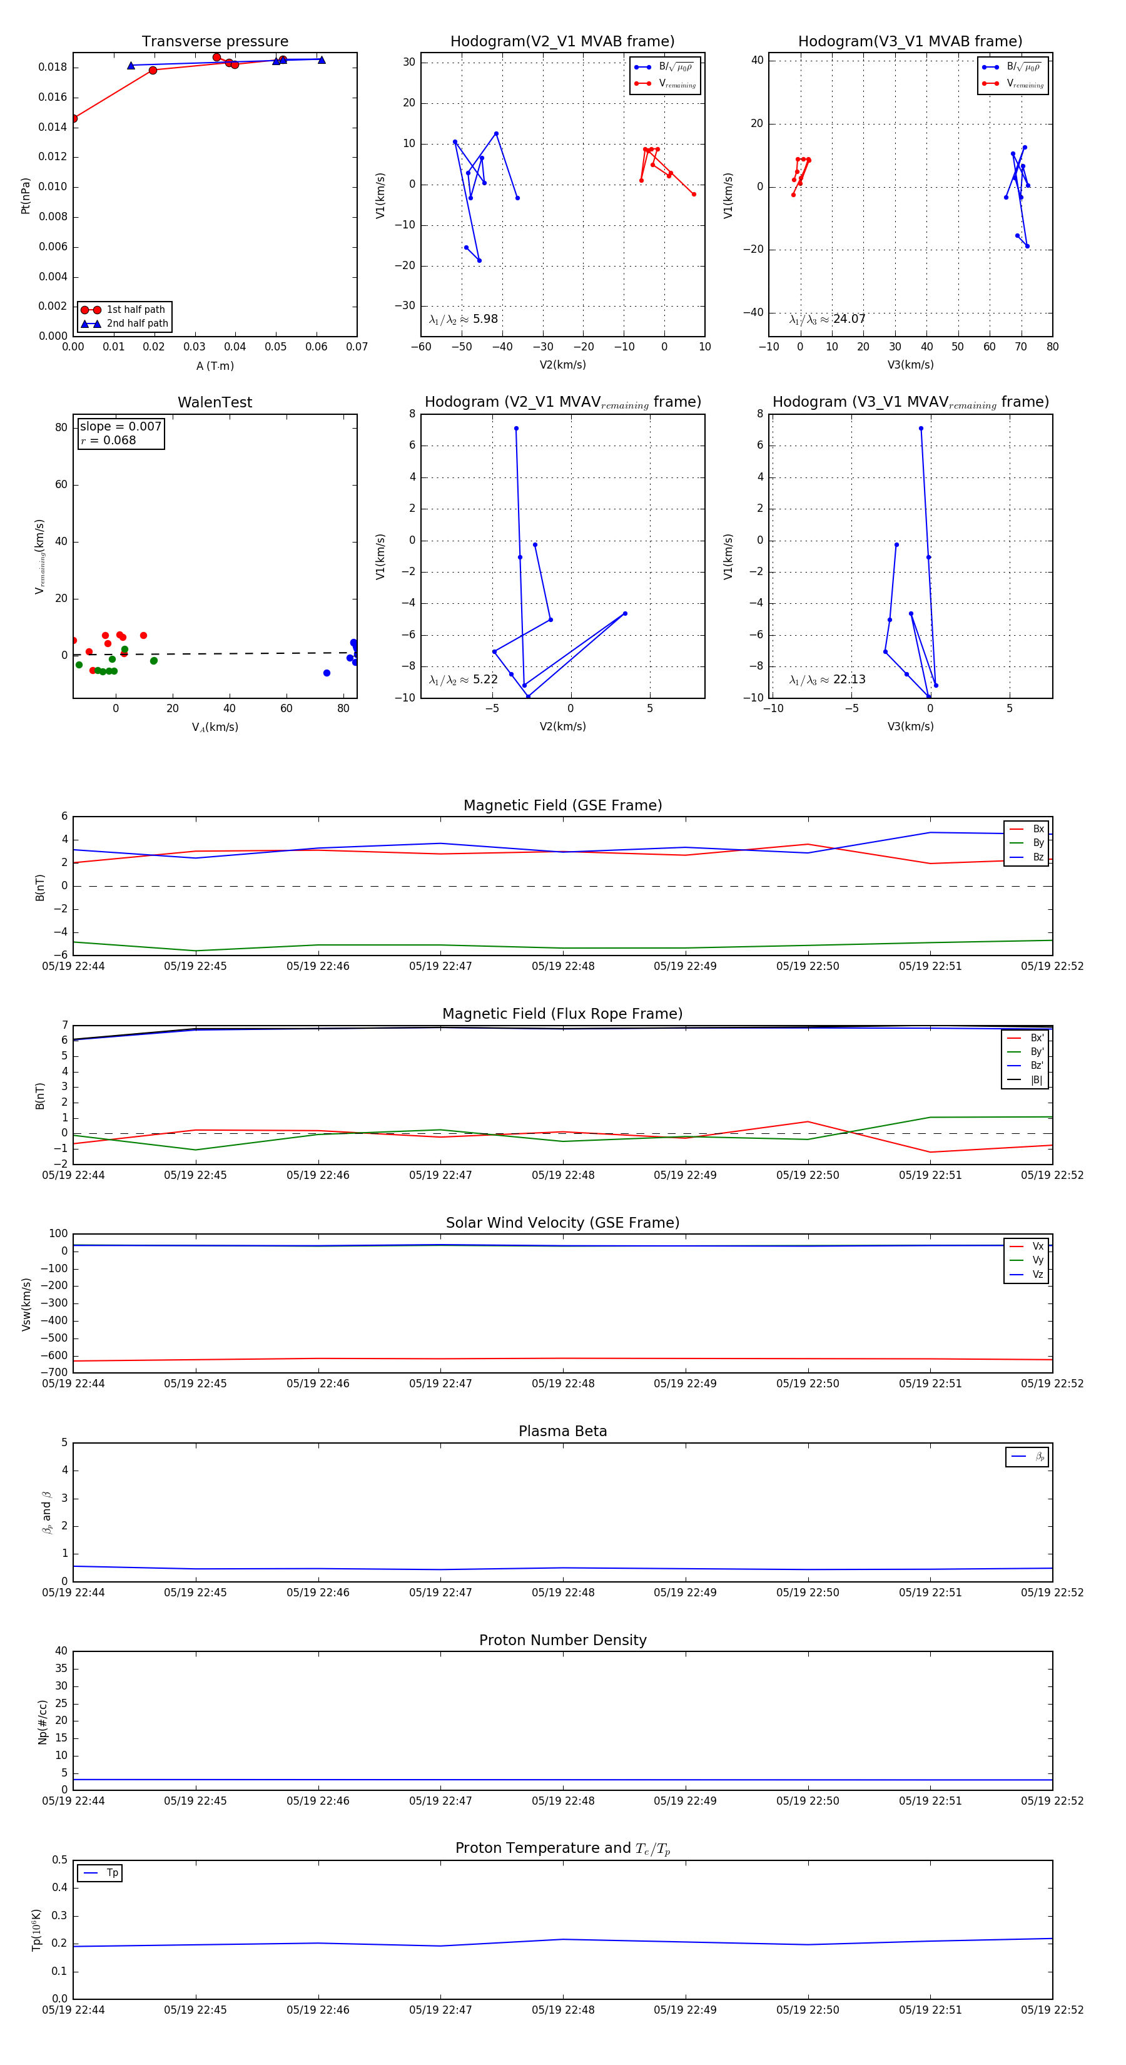The width and height of the screenshot is (1126, 2065).
Task: Click the "05/19 22:48" tick in Proton Number Density plot
Action: click(x=562, y=1800)
